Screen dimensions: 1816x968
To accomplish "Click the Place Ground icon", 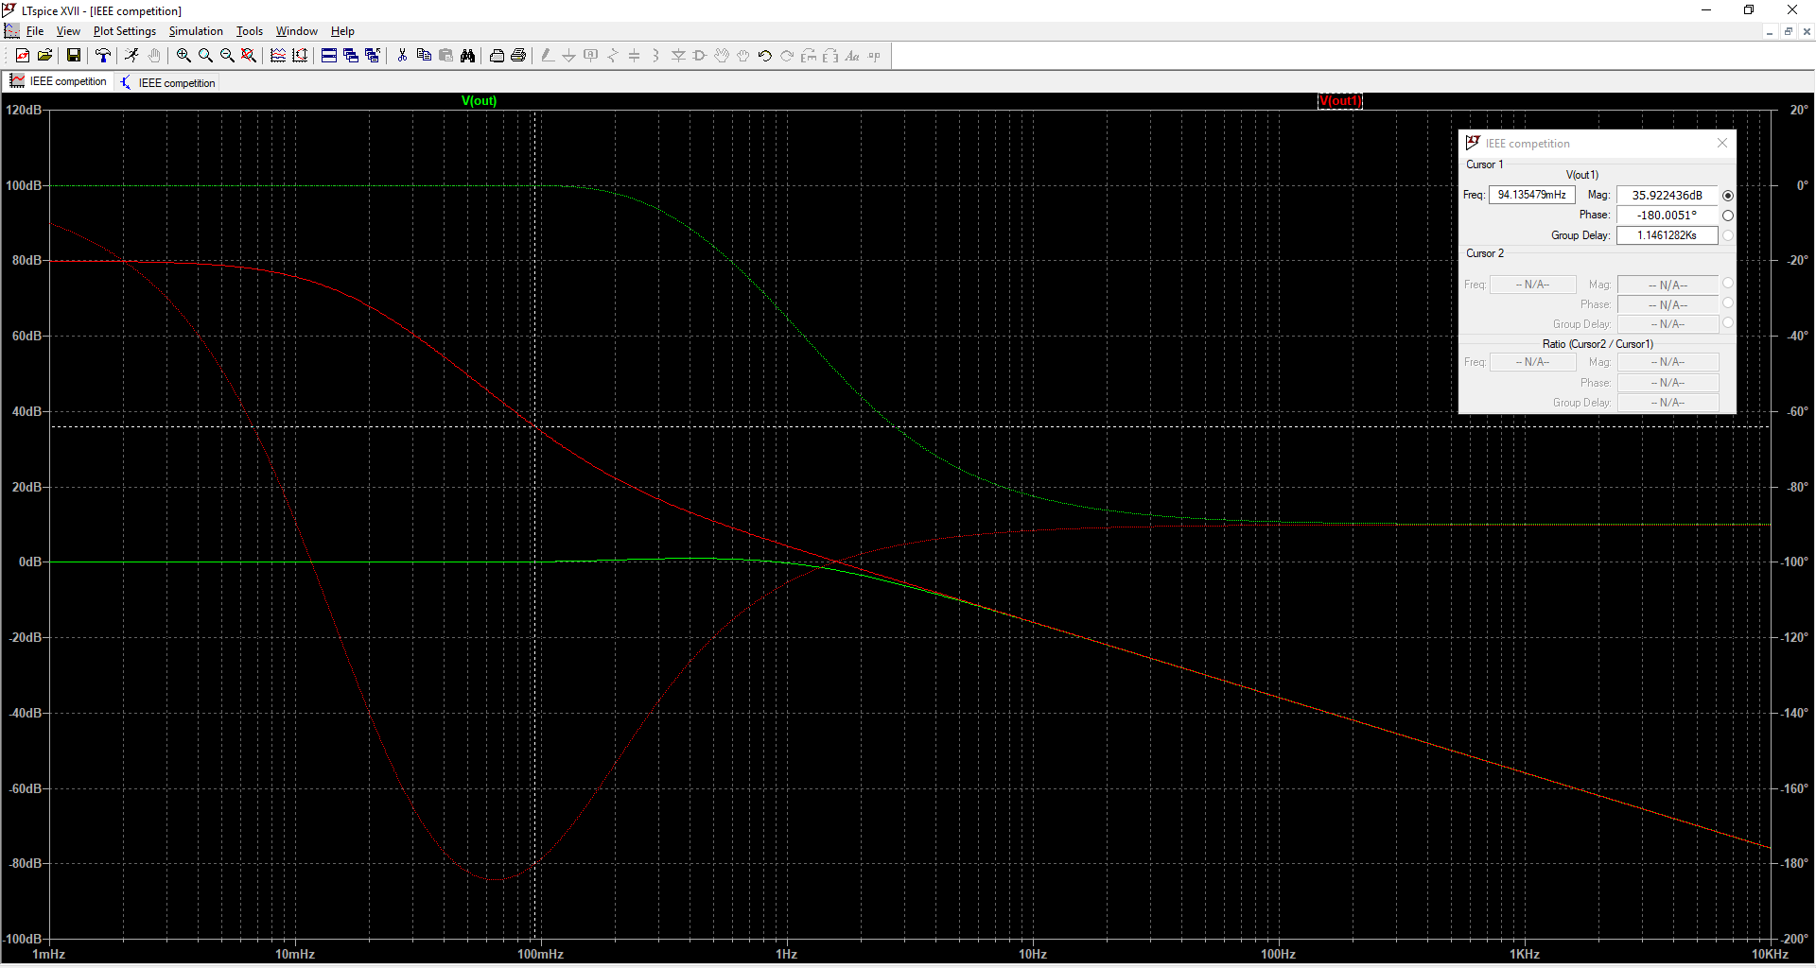I will pos(569,56).
